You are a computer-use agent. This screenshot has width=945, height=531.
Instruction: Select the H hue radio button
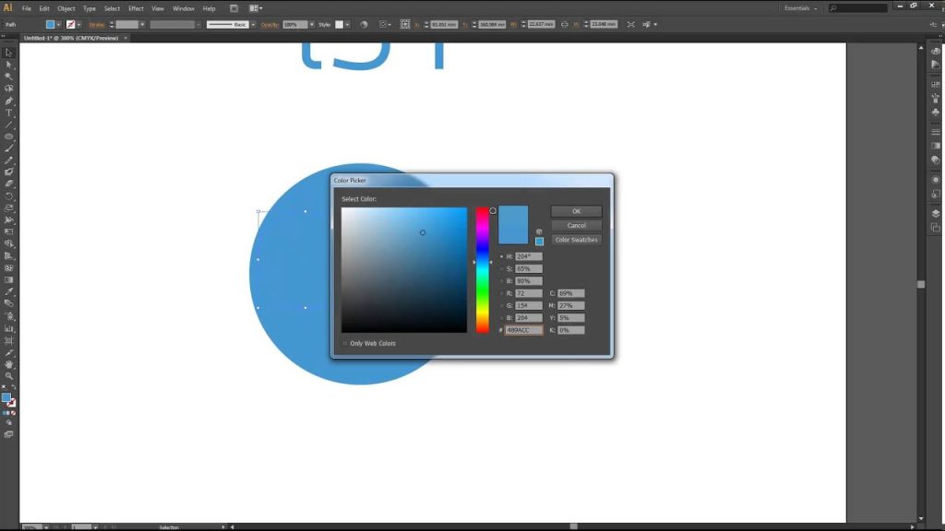coord(501,256)
